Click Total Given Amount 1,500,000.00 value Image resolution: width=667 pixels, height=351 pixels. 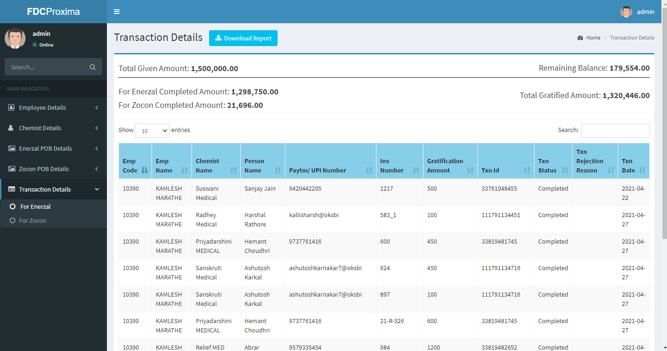tap(215, 68)
